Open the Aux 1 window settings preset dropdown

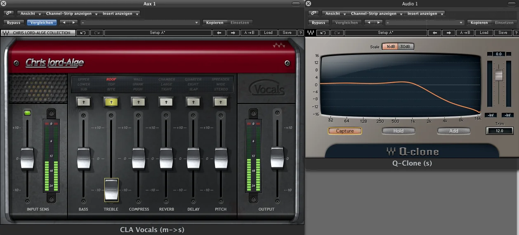(x=140, y=23)
